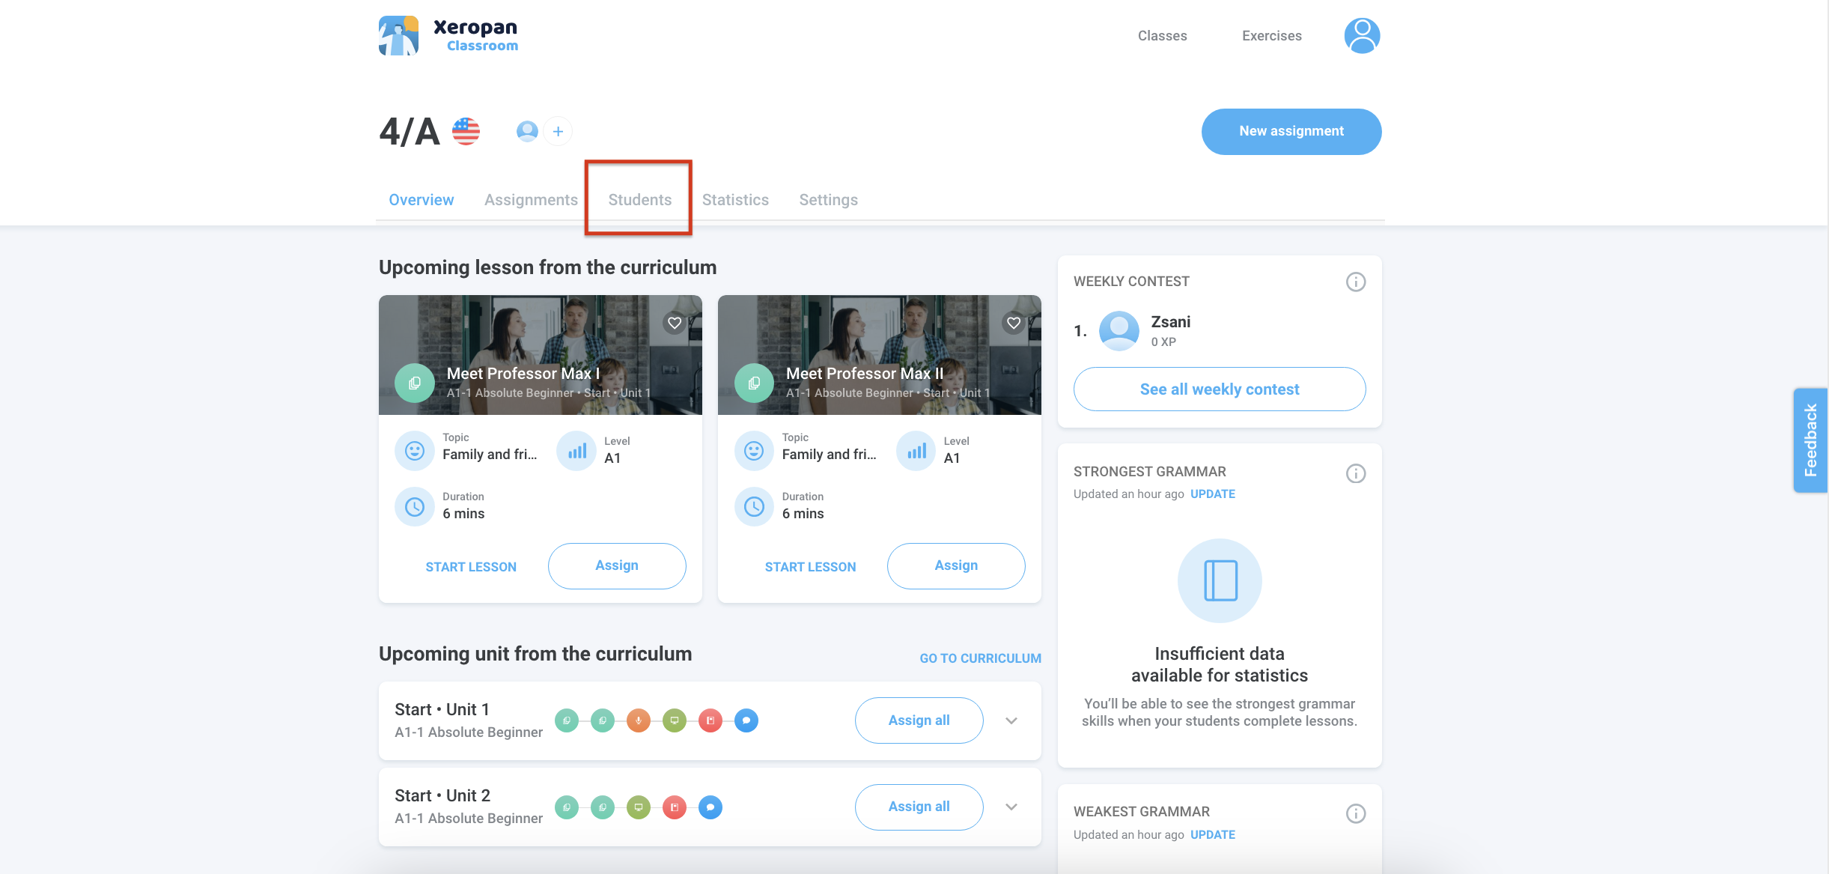Click the red lesson icon in Unit 1

(x=710, y=720)
